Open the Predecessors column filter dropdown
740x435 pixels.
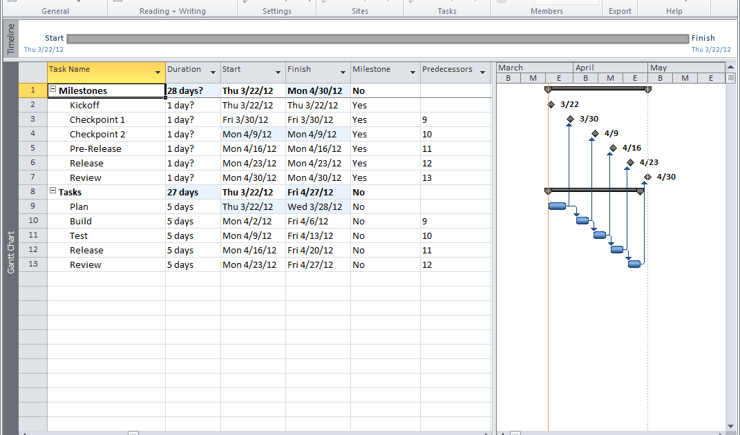483,71
